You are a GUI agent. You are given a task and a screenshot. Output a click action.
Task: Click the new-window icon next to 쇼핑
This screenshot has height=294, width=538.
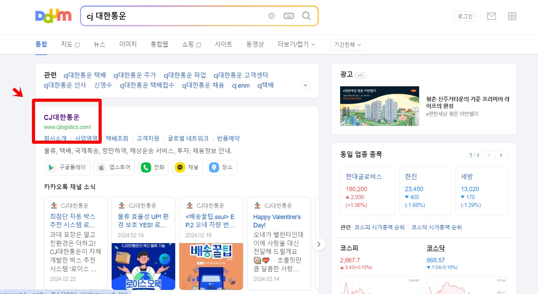199,45
